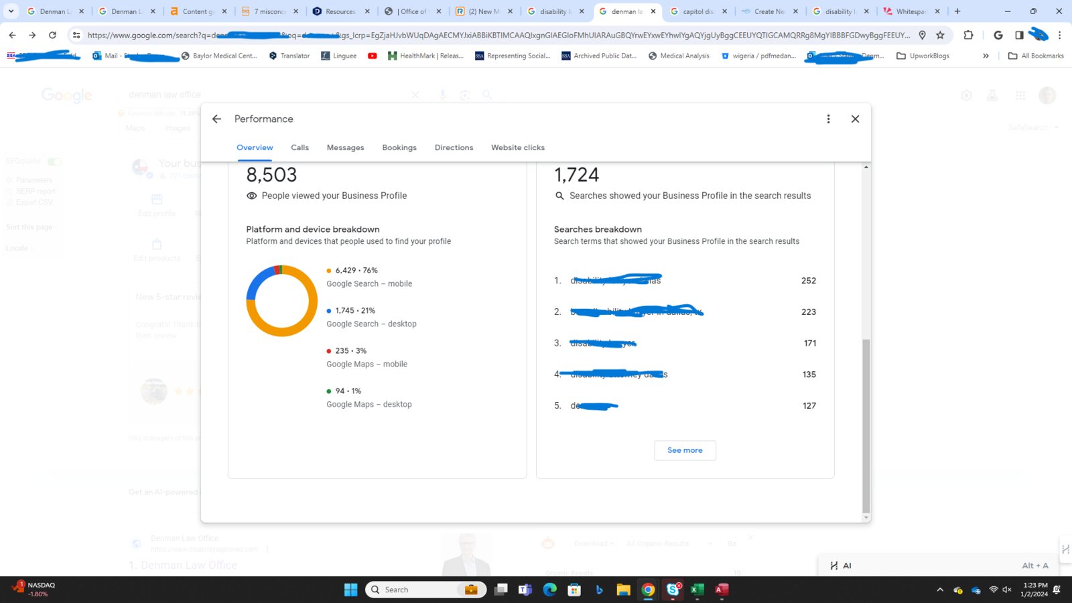Switch to Resources browser tab
The image size is (1072, 603).
(x=341, y=11)
